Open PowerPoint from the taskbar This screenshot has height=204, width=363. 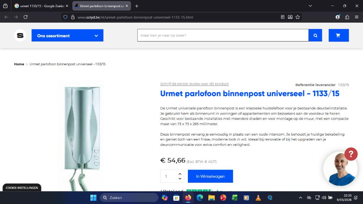coord(223,198)
